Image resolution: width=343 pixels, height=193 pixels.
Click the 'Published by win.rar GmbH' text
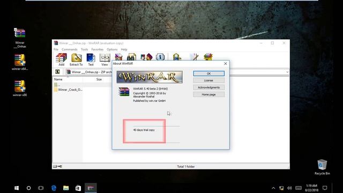pos(150,101)
